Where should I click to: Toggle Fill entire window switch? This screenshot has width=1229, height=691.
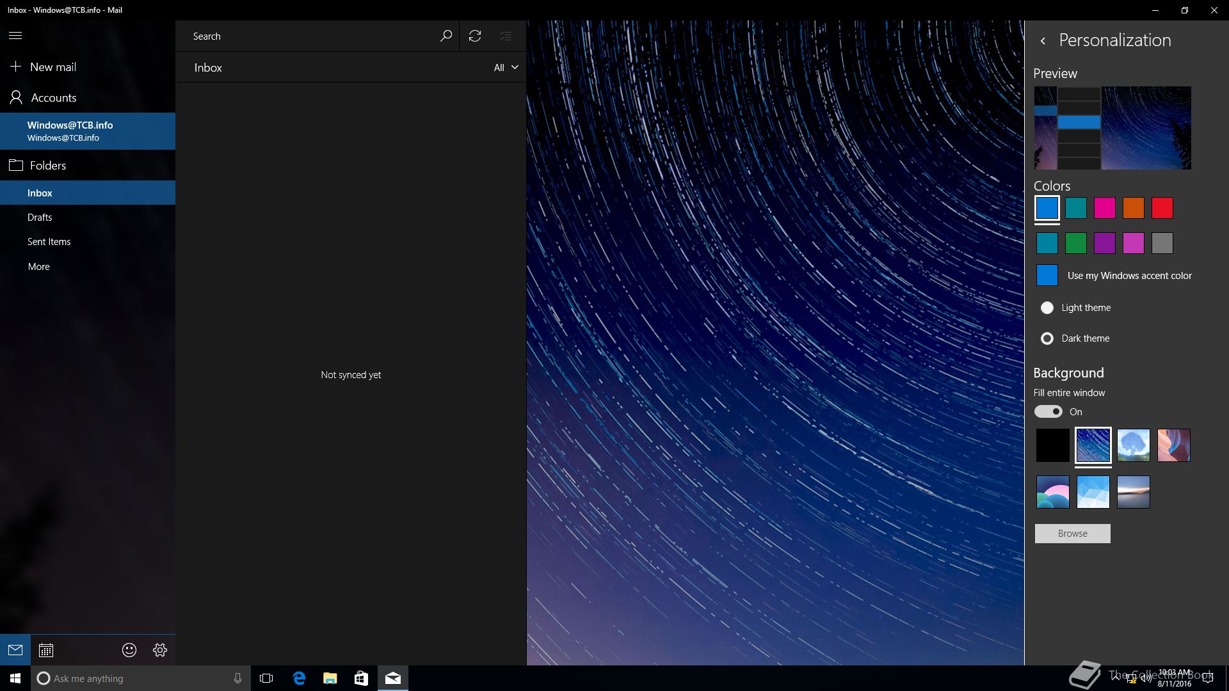[1048, 411]
